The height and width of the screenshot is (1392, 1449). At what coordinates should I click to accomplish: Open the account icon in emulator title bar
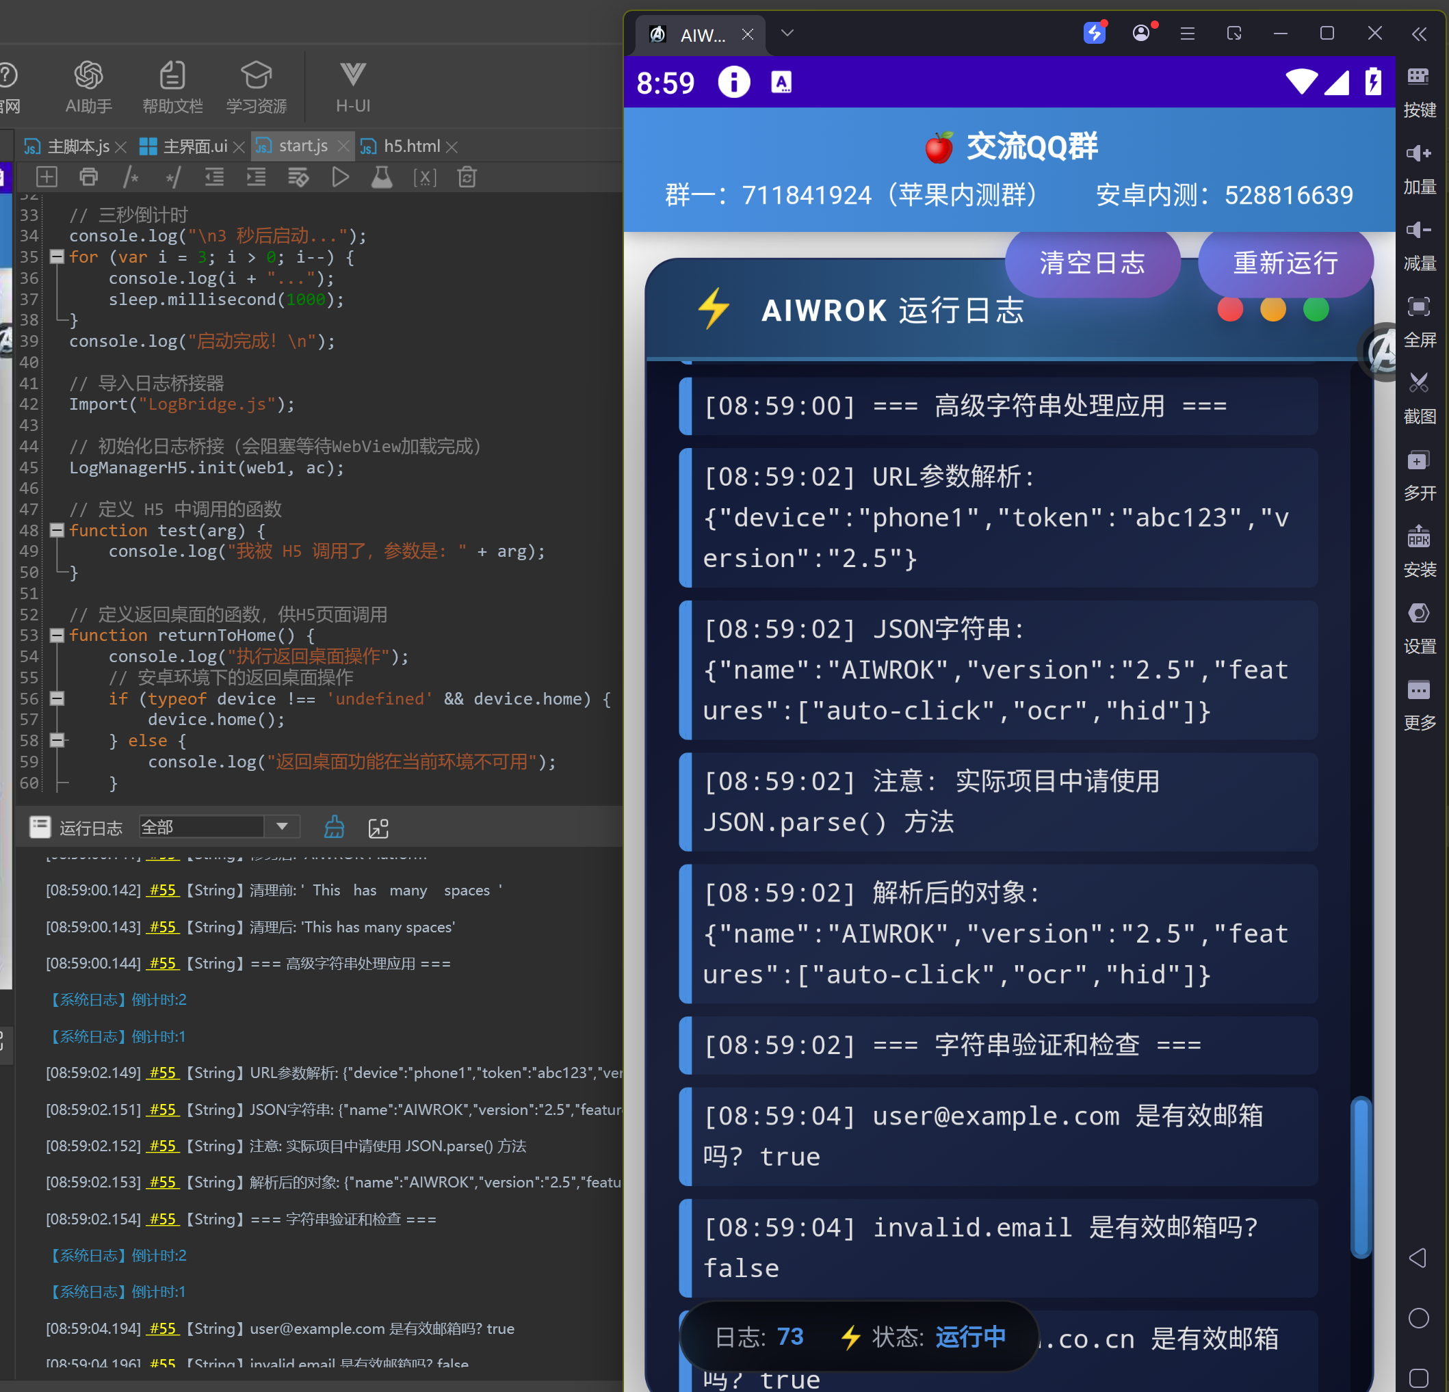1141,33
